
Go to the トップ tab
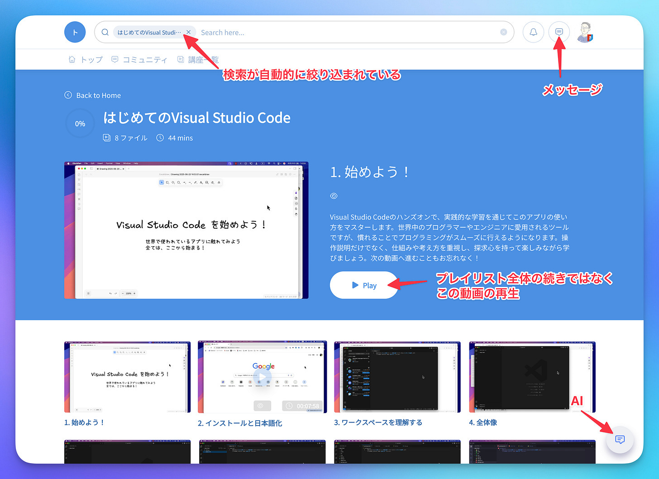pos(86,60)
